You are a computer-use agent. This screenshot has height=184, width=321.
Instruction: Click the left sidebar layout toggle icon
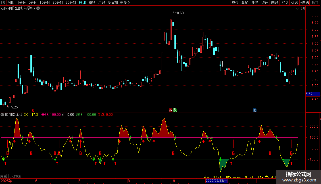click(3, 3)
